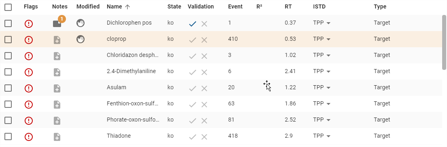
Task: Select the 2.4-Dimethylaniline compound name
Action: (131, 71)
